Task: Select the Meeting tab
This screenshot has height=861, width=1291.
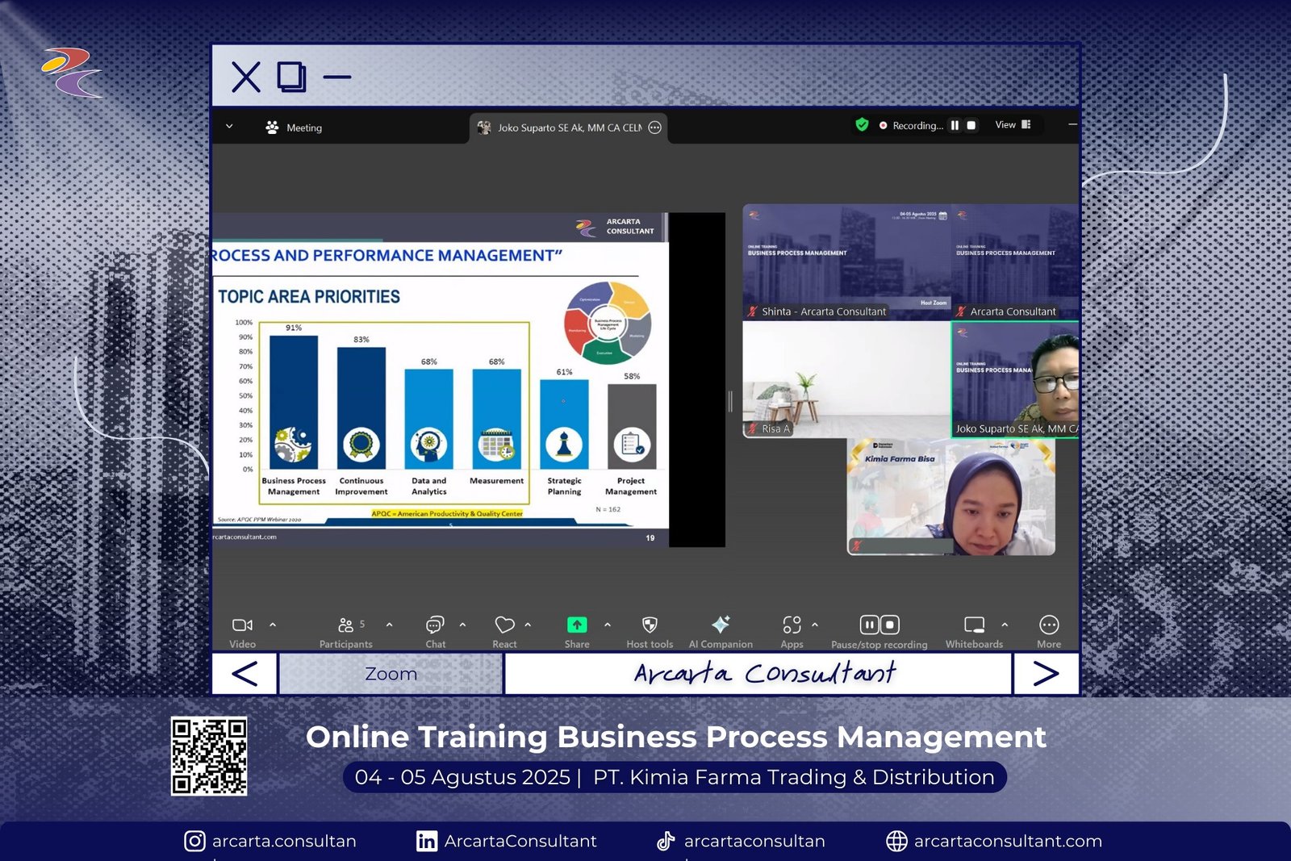Action: click(294, 127)
